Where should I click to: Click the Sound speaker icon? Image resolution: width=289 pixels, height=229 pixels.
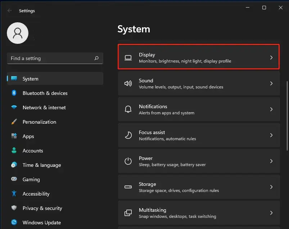128,83
